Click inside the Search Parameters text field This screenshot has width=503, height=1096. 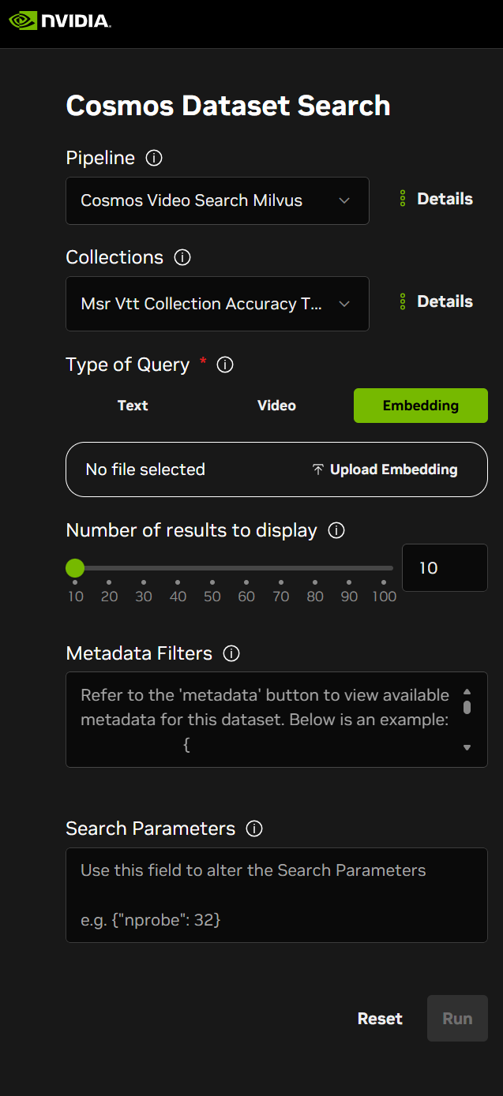coord(276,895)
